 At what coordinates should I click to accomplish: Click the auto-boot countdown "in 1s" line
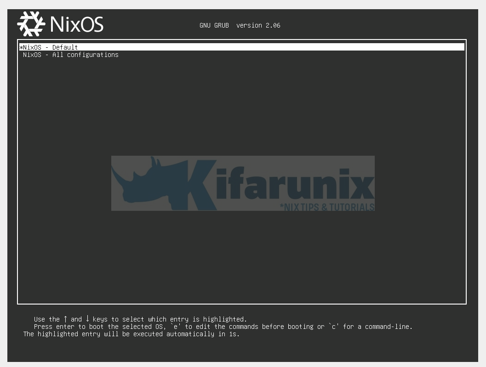[x=132, y=334]
